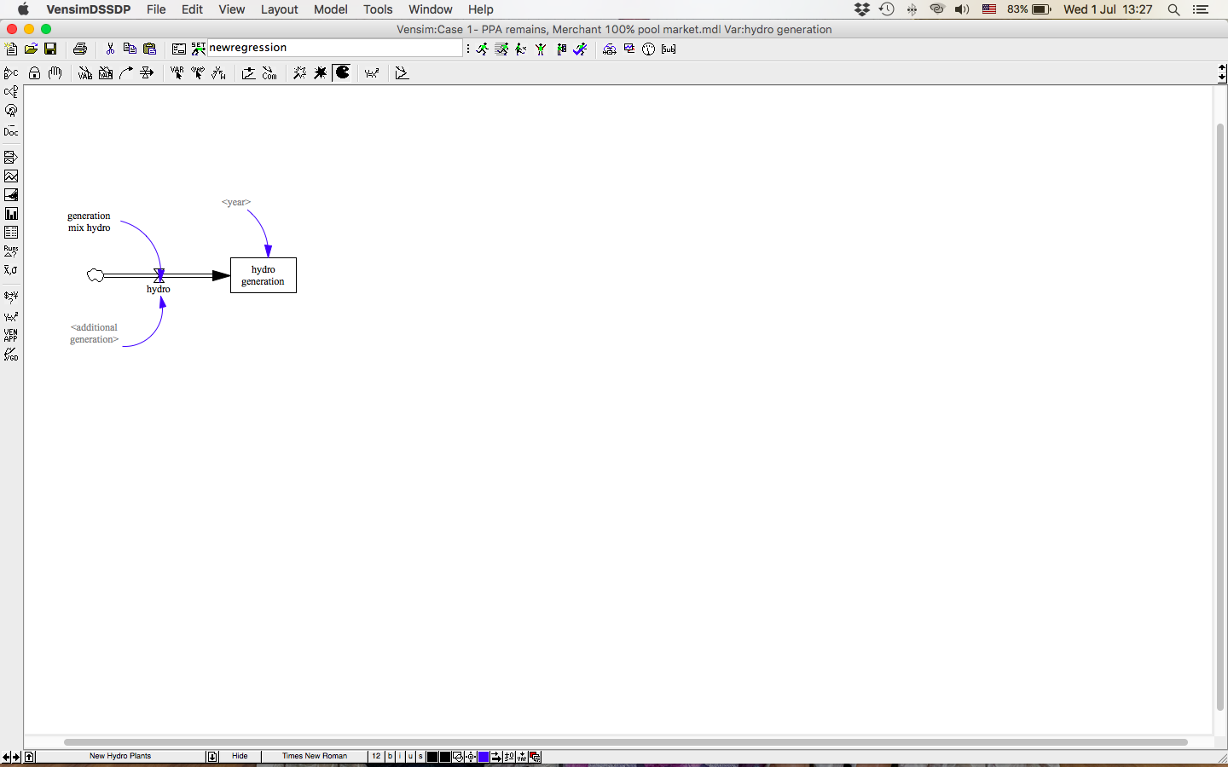Select the Arrow sketch tool
Screen dimensions: 1228x767
[x=126, y=73]
